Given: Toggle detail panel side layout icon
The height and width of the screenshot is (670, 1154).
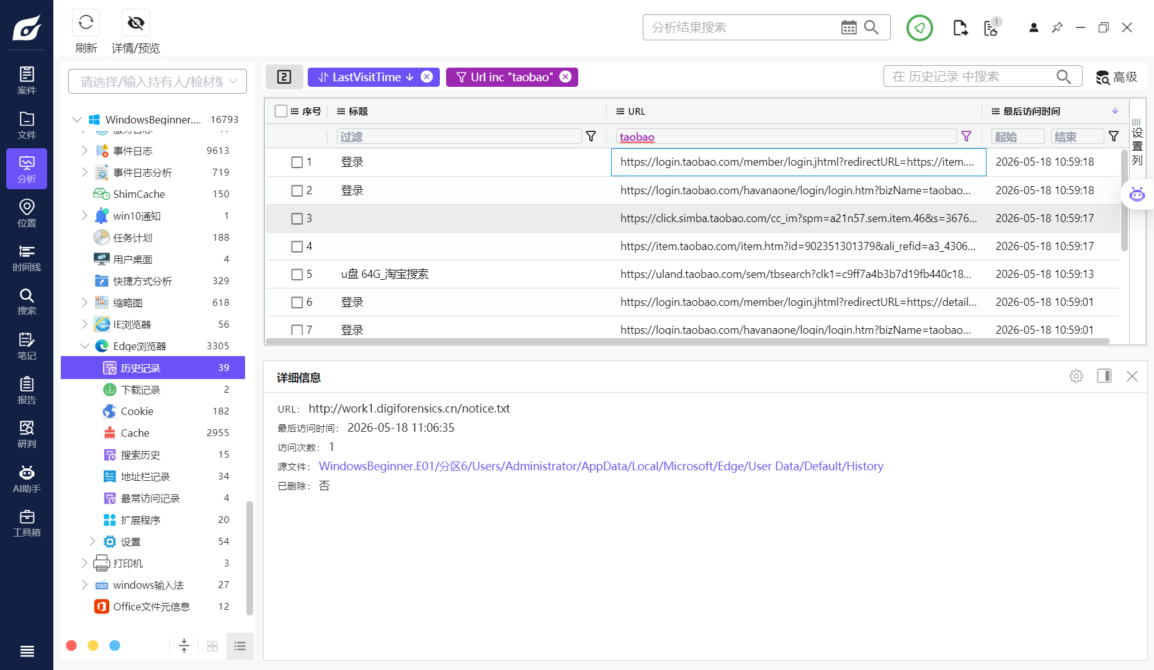Looking at the screenshot, I should [x=1104, y=376].
